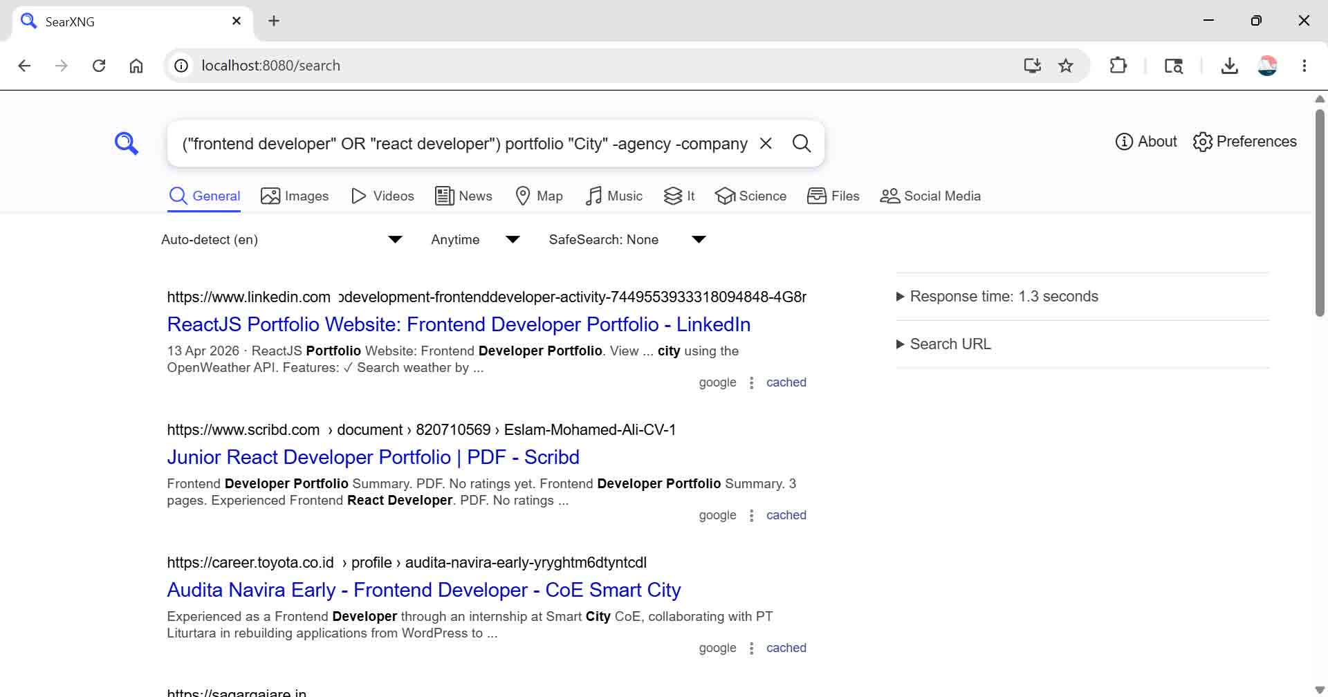Click the scrollbar down arrow
Viewport: 1328px width, 697px height.
(x=1320, y=689)
